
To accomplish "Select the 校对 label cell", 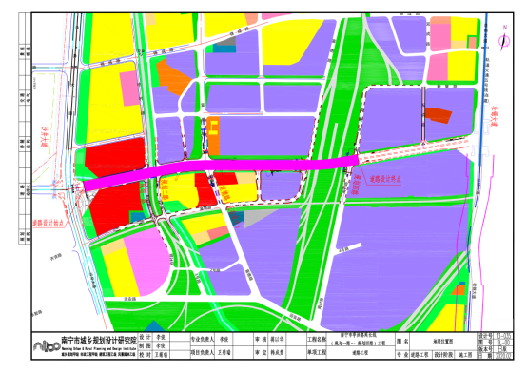I will click(x=146, y=355).
